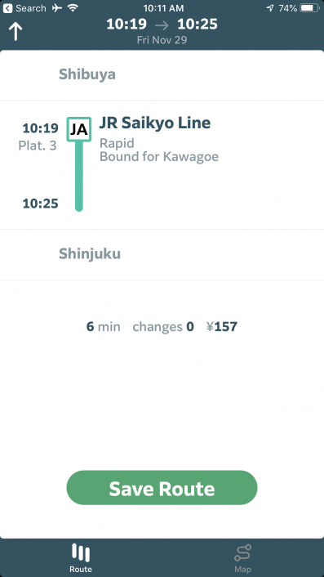Tap the JR Saikyo Line title
Image resolution: width=324 pixels, height=577 pixels.
pos(155,123)
